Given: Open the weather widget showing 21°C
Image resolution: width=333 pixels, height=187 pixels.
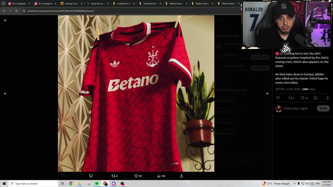Looking at the screenshot, I should 276,184.
